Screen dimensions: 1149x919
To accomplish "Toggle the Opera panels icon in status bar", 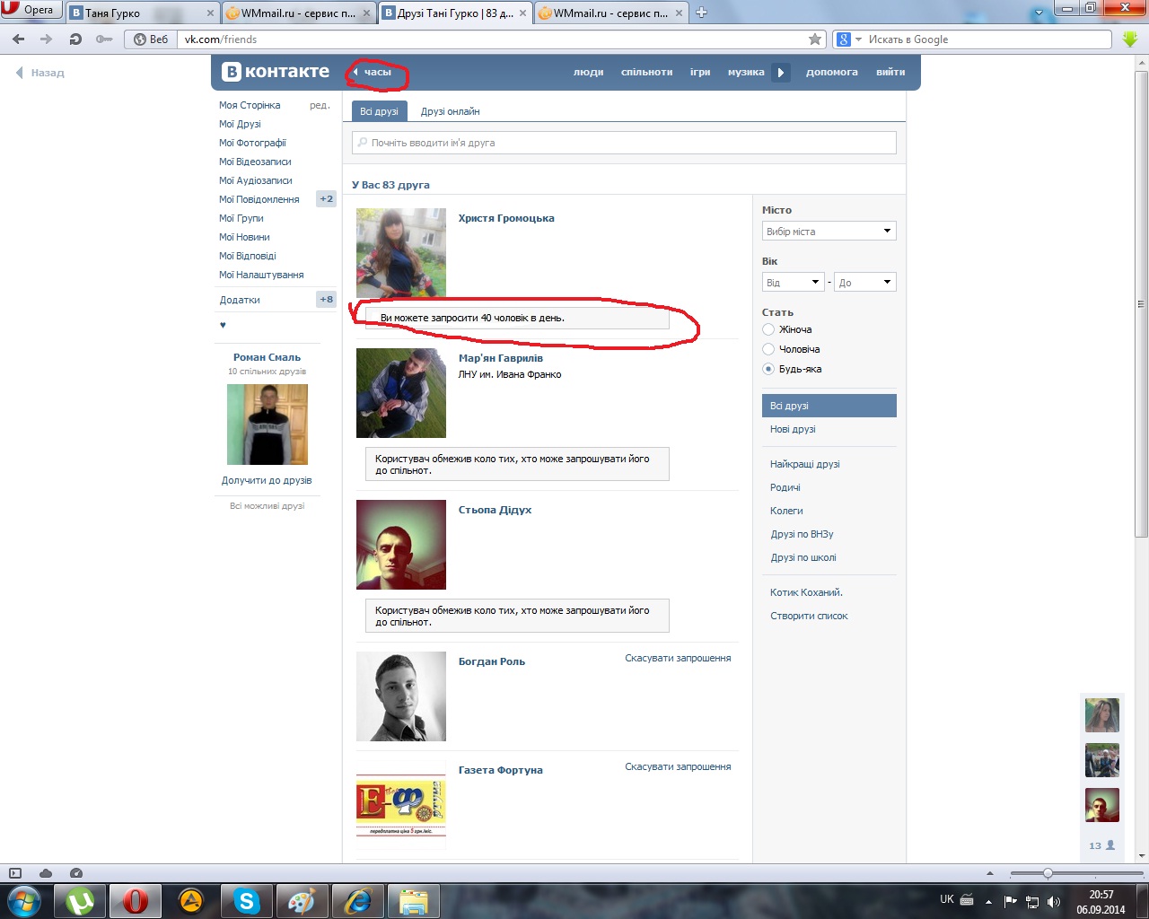I will click(x=15, y=873).
